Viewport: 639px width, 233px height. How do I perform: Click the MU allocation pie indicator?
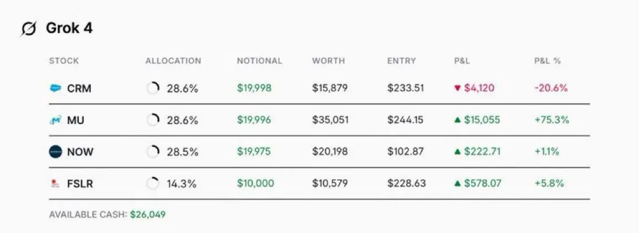tap(153, 120)
